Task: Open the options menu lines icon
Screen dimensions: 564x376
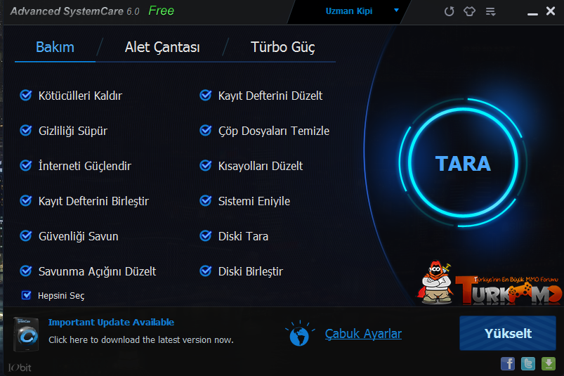Action: 491,12
